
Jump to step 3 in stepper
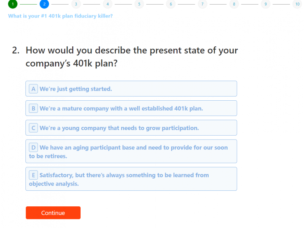click(x=76, y=4)
